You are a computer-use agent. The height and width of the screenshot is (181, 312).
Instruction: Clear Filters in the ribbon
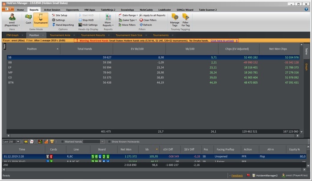[x=148, y=20]
